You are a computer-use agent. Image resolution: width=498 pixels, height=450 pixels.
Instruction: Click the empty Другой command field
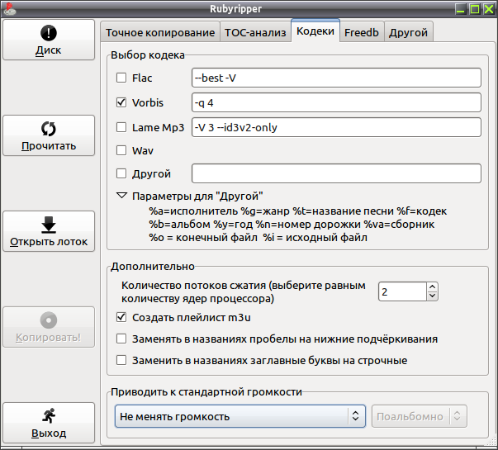pyautogui.click(x=336, y=173)
